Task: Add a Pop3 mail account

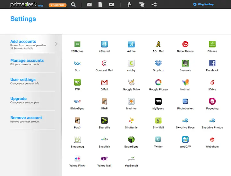Action: tap(77, 120)
